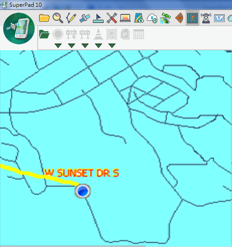This screenshot has width=232, height=247.
Task: Open the cloud download icon
Action: pyautogui.click(x=152, y=18)
